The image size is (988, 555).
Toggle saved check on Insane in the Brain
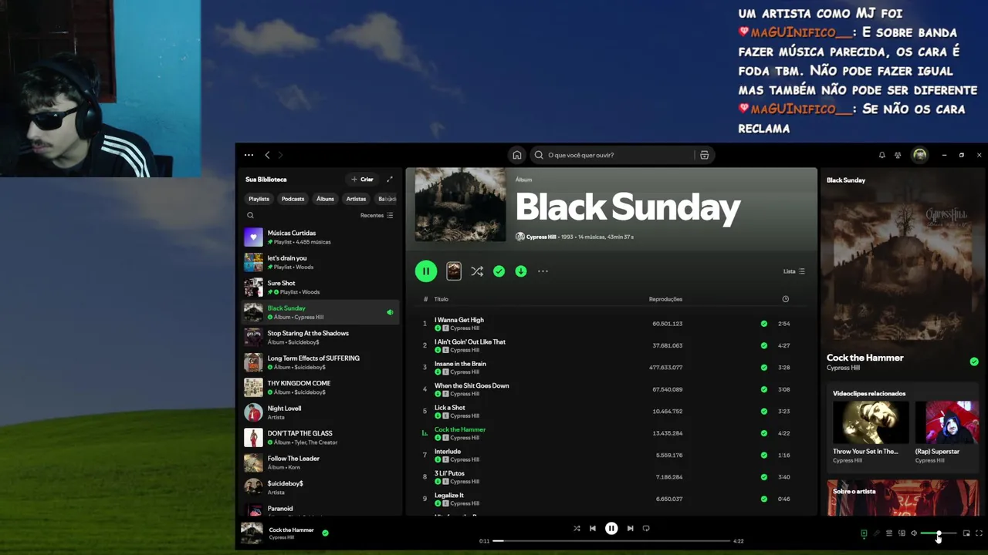pos(764,368)
